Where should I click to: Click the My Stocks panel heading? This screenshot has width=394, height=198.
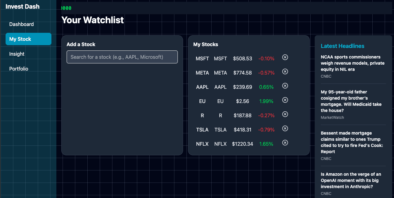(206, 44)
